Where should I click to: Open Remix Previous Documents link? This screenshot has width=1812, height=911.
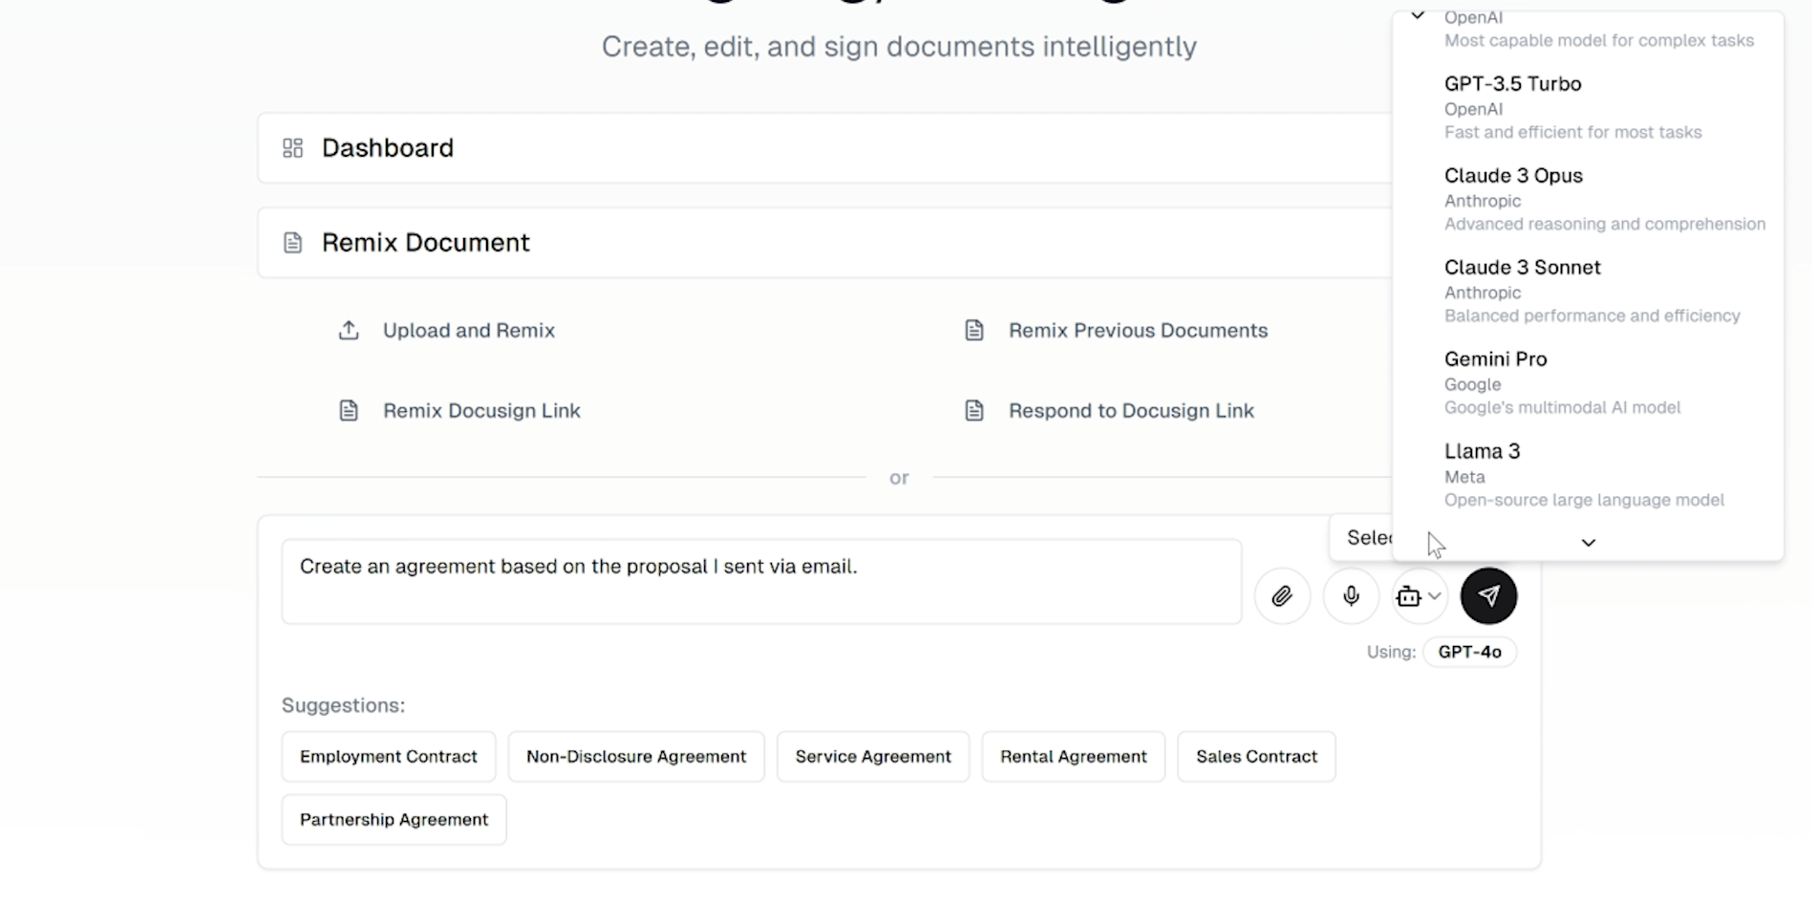tap(1137, 331)
